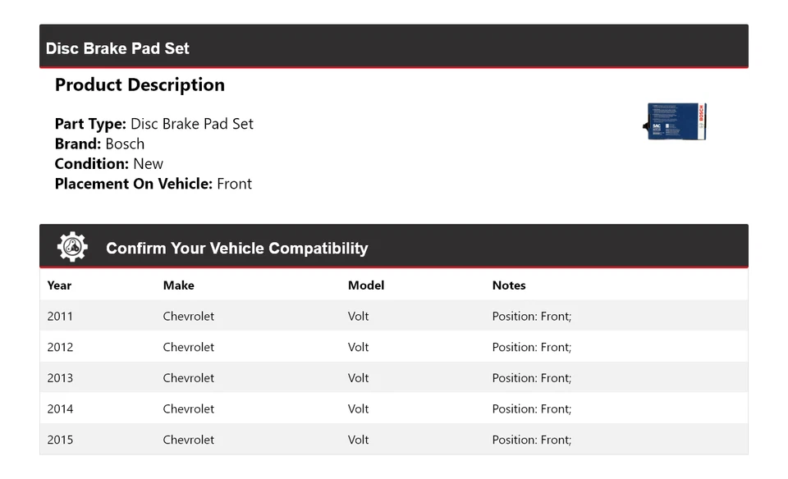The width and height of the screenshot is (788, 479).
Task: Click the 2013 year cell
Action: pos(60,378)
